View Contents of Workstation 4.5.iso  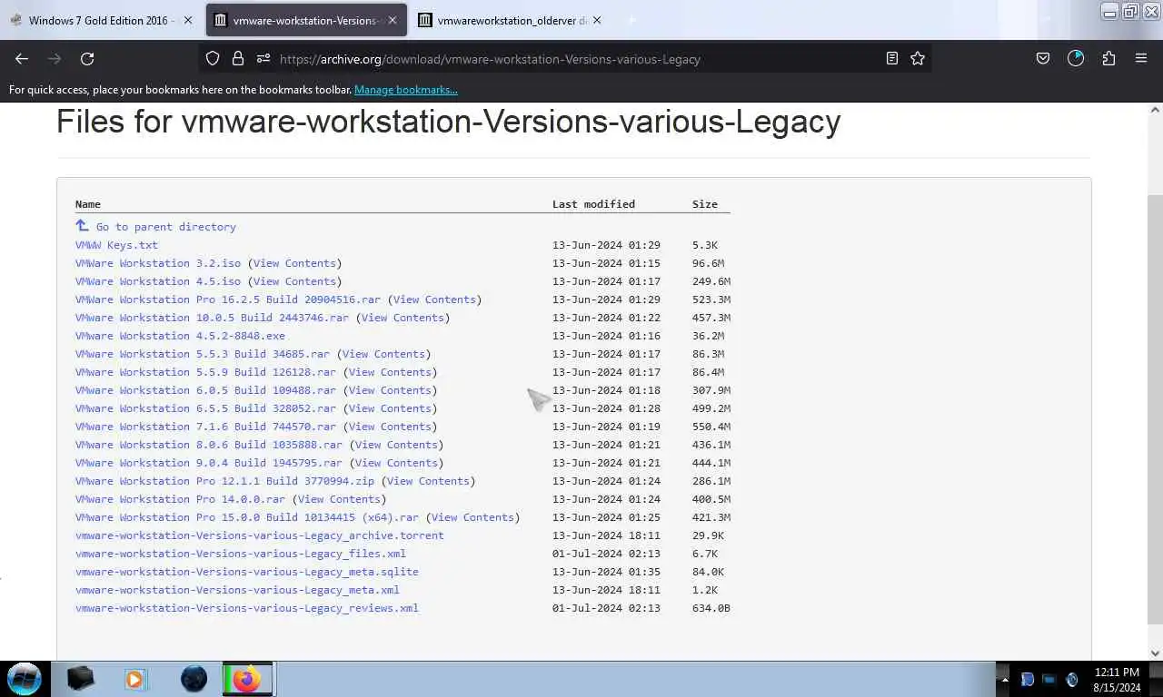295,281
